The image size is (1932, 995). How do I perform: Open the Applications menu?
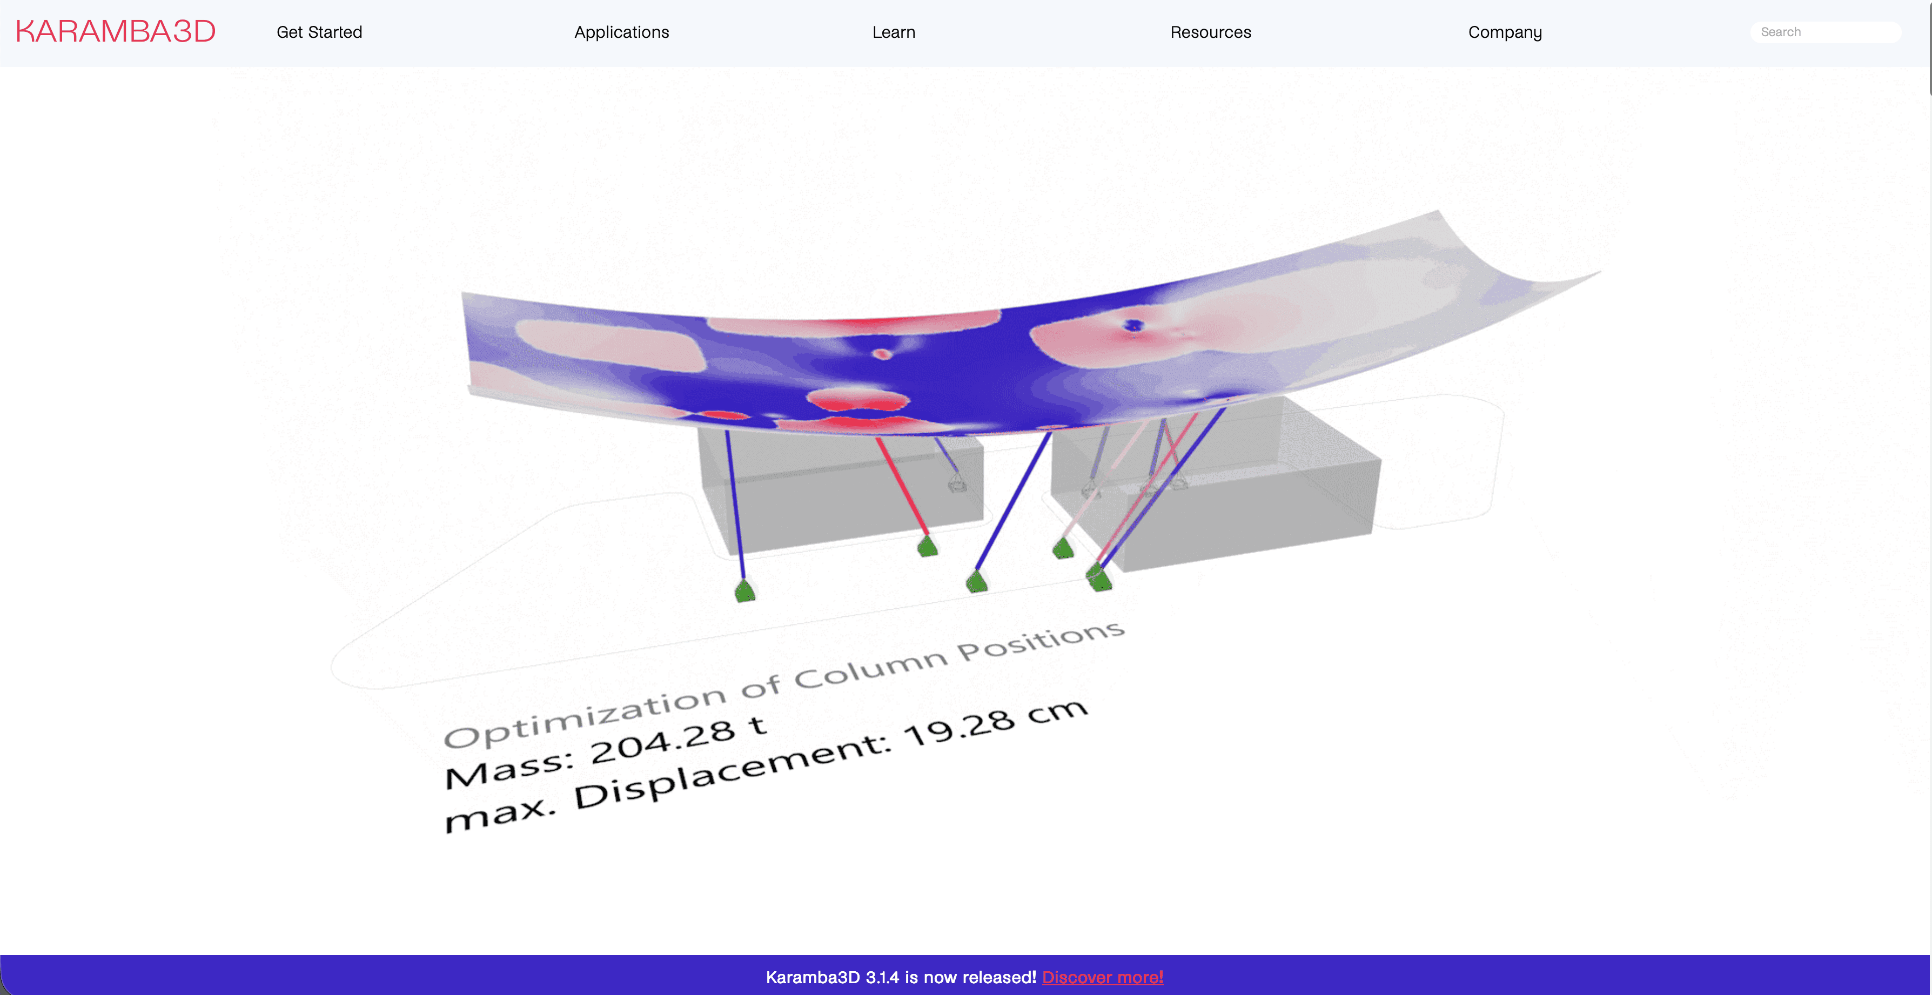click(x=621, y=32)
